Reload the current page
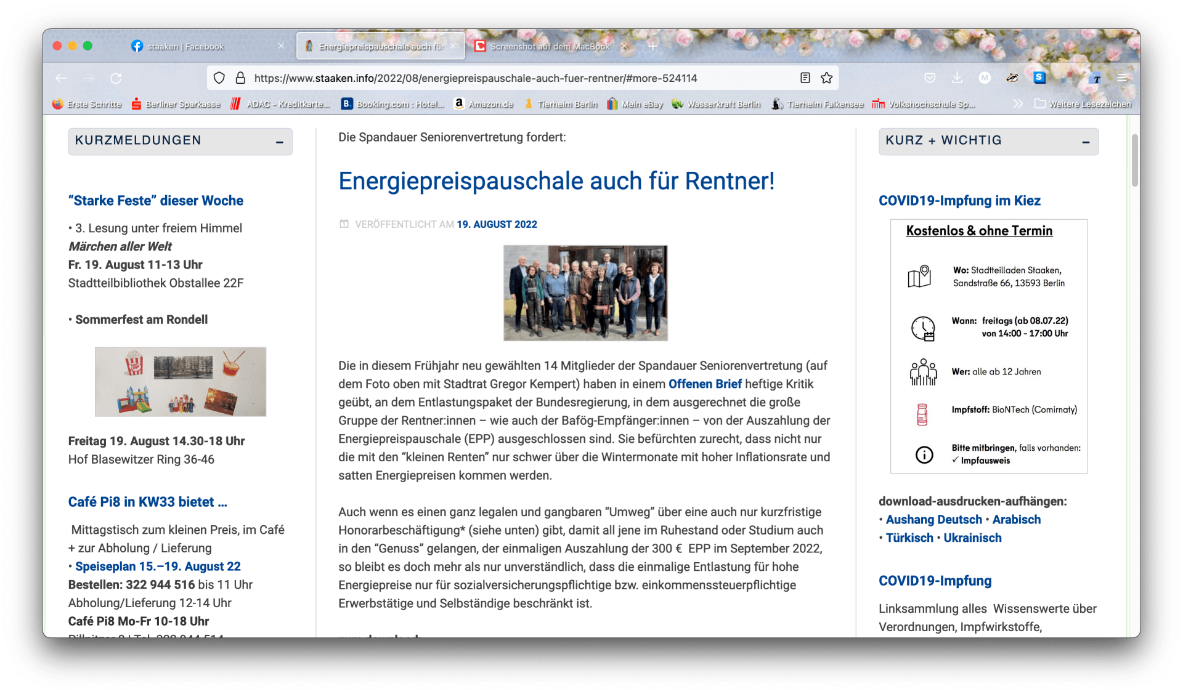Viewport: 1183px width, 694px height. pyautogui.click(x=116, y=78)
